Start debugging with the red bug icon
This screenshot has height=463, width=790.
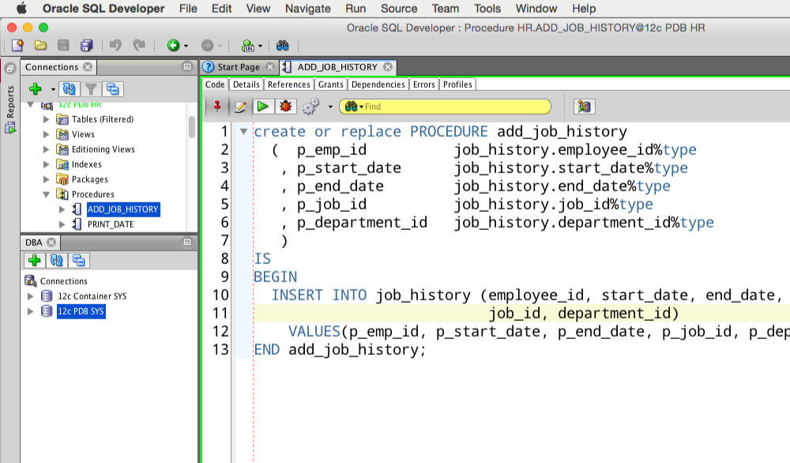[x=286, y=107]
